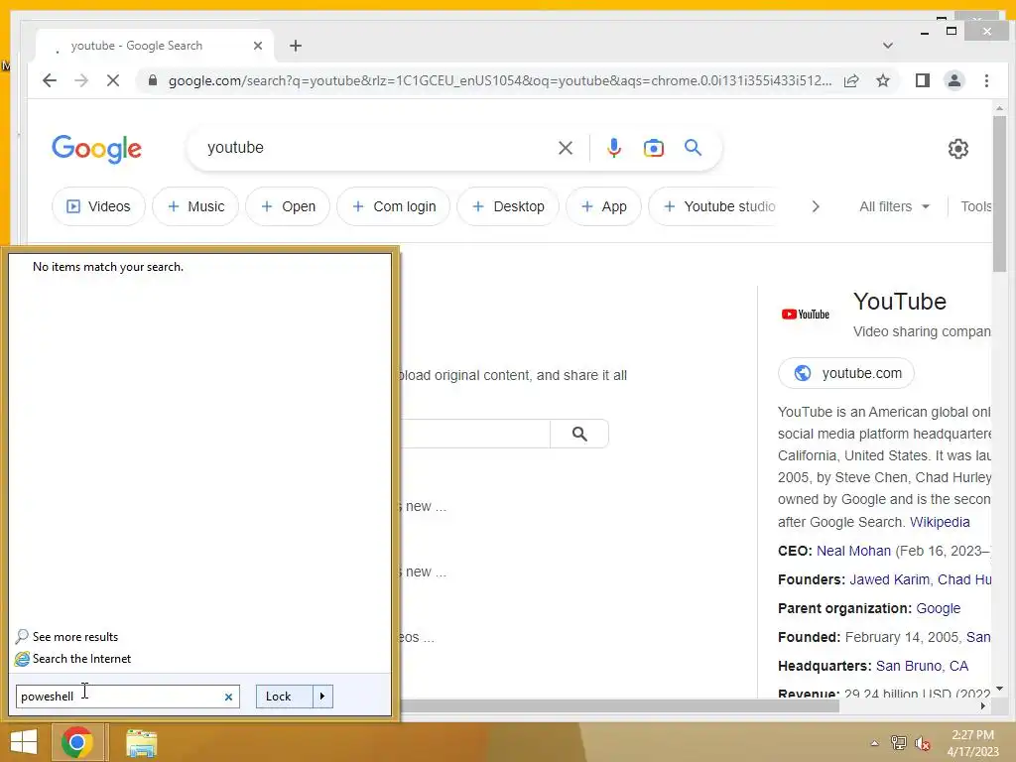Screen dimensions: 1016x762
Task: Add the Desktop filter chip
Action: [508, 206]
